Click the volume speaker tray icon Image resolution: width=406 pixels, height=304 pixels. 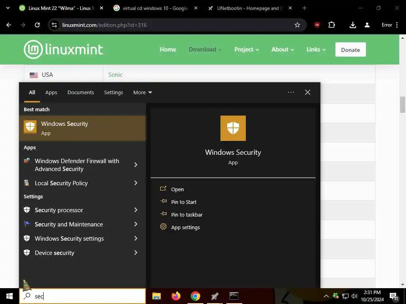click(354, 296)
